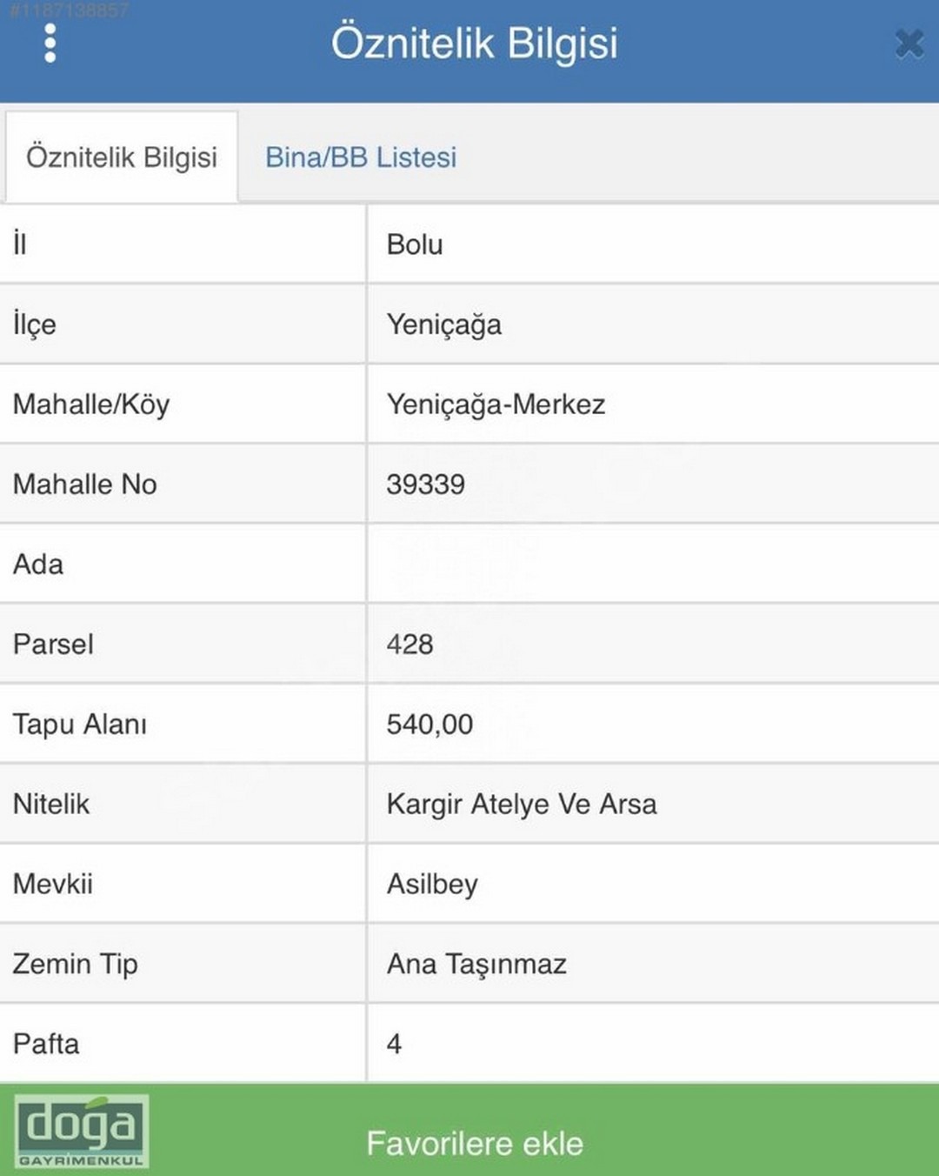Select the Nitelik row label
This screenshot has height=1176, width=939.
(x=51, y=804)
